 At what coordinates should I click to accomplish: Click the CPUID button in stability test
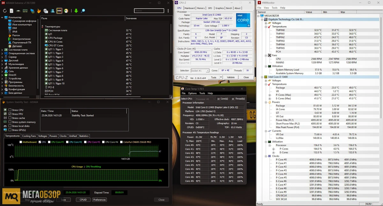click(x=83, y=200)
